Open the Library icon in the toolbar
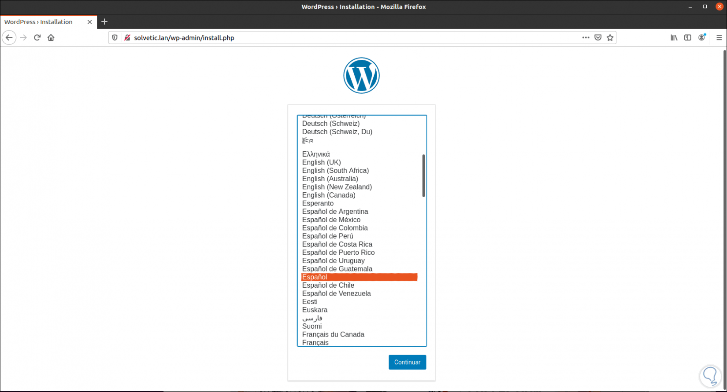 674,38
